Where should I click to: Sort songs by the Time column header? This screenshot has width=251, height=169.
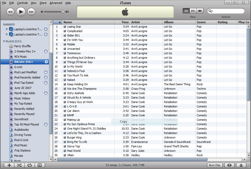122,22
